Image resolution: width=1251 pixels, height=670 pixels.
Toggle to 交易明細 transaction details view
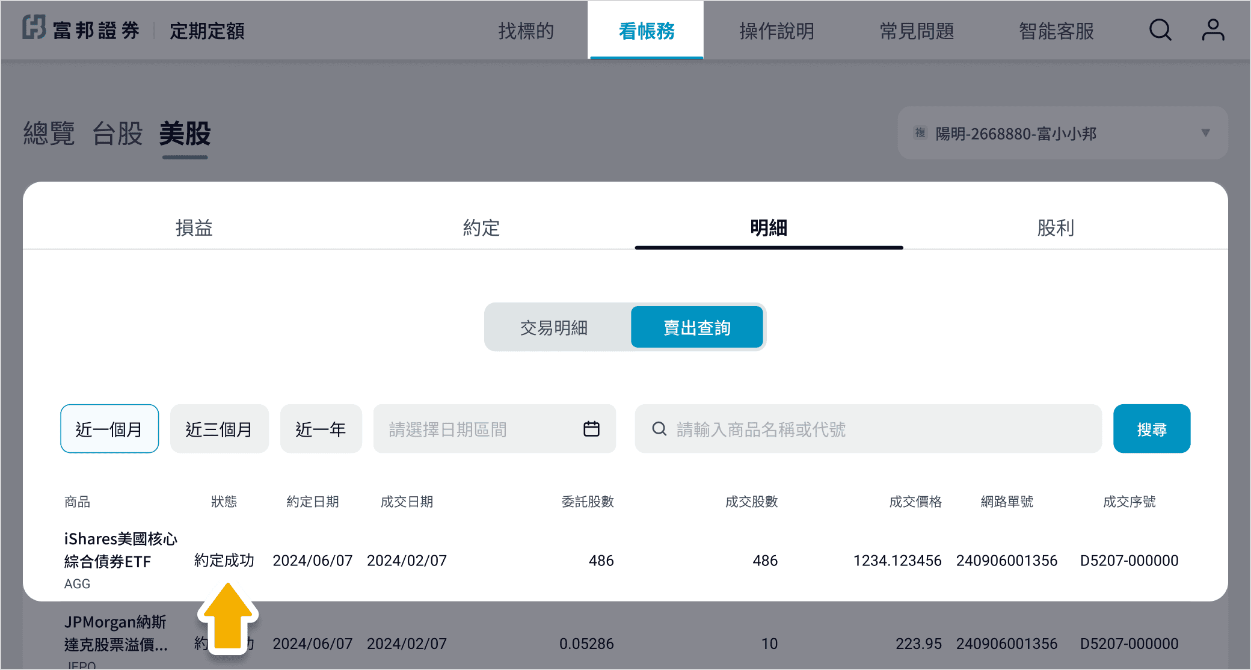554,328
